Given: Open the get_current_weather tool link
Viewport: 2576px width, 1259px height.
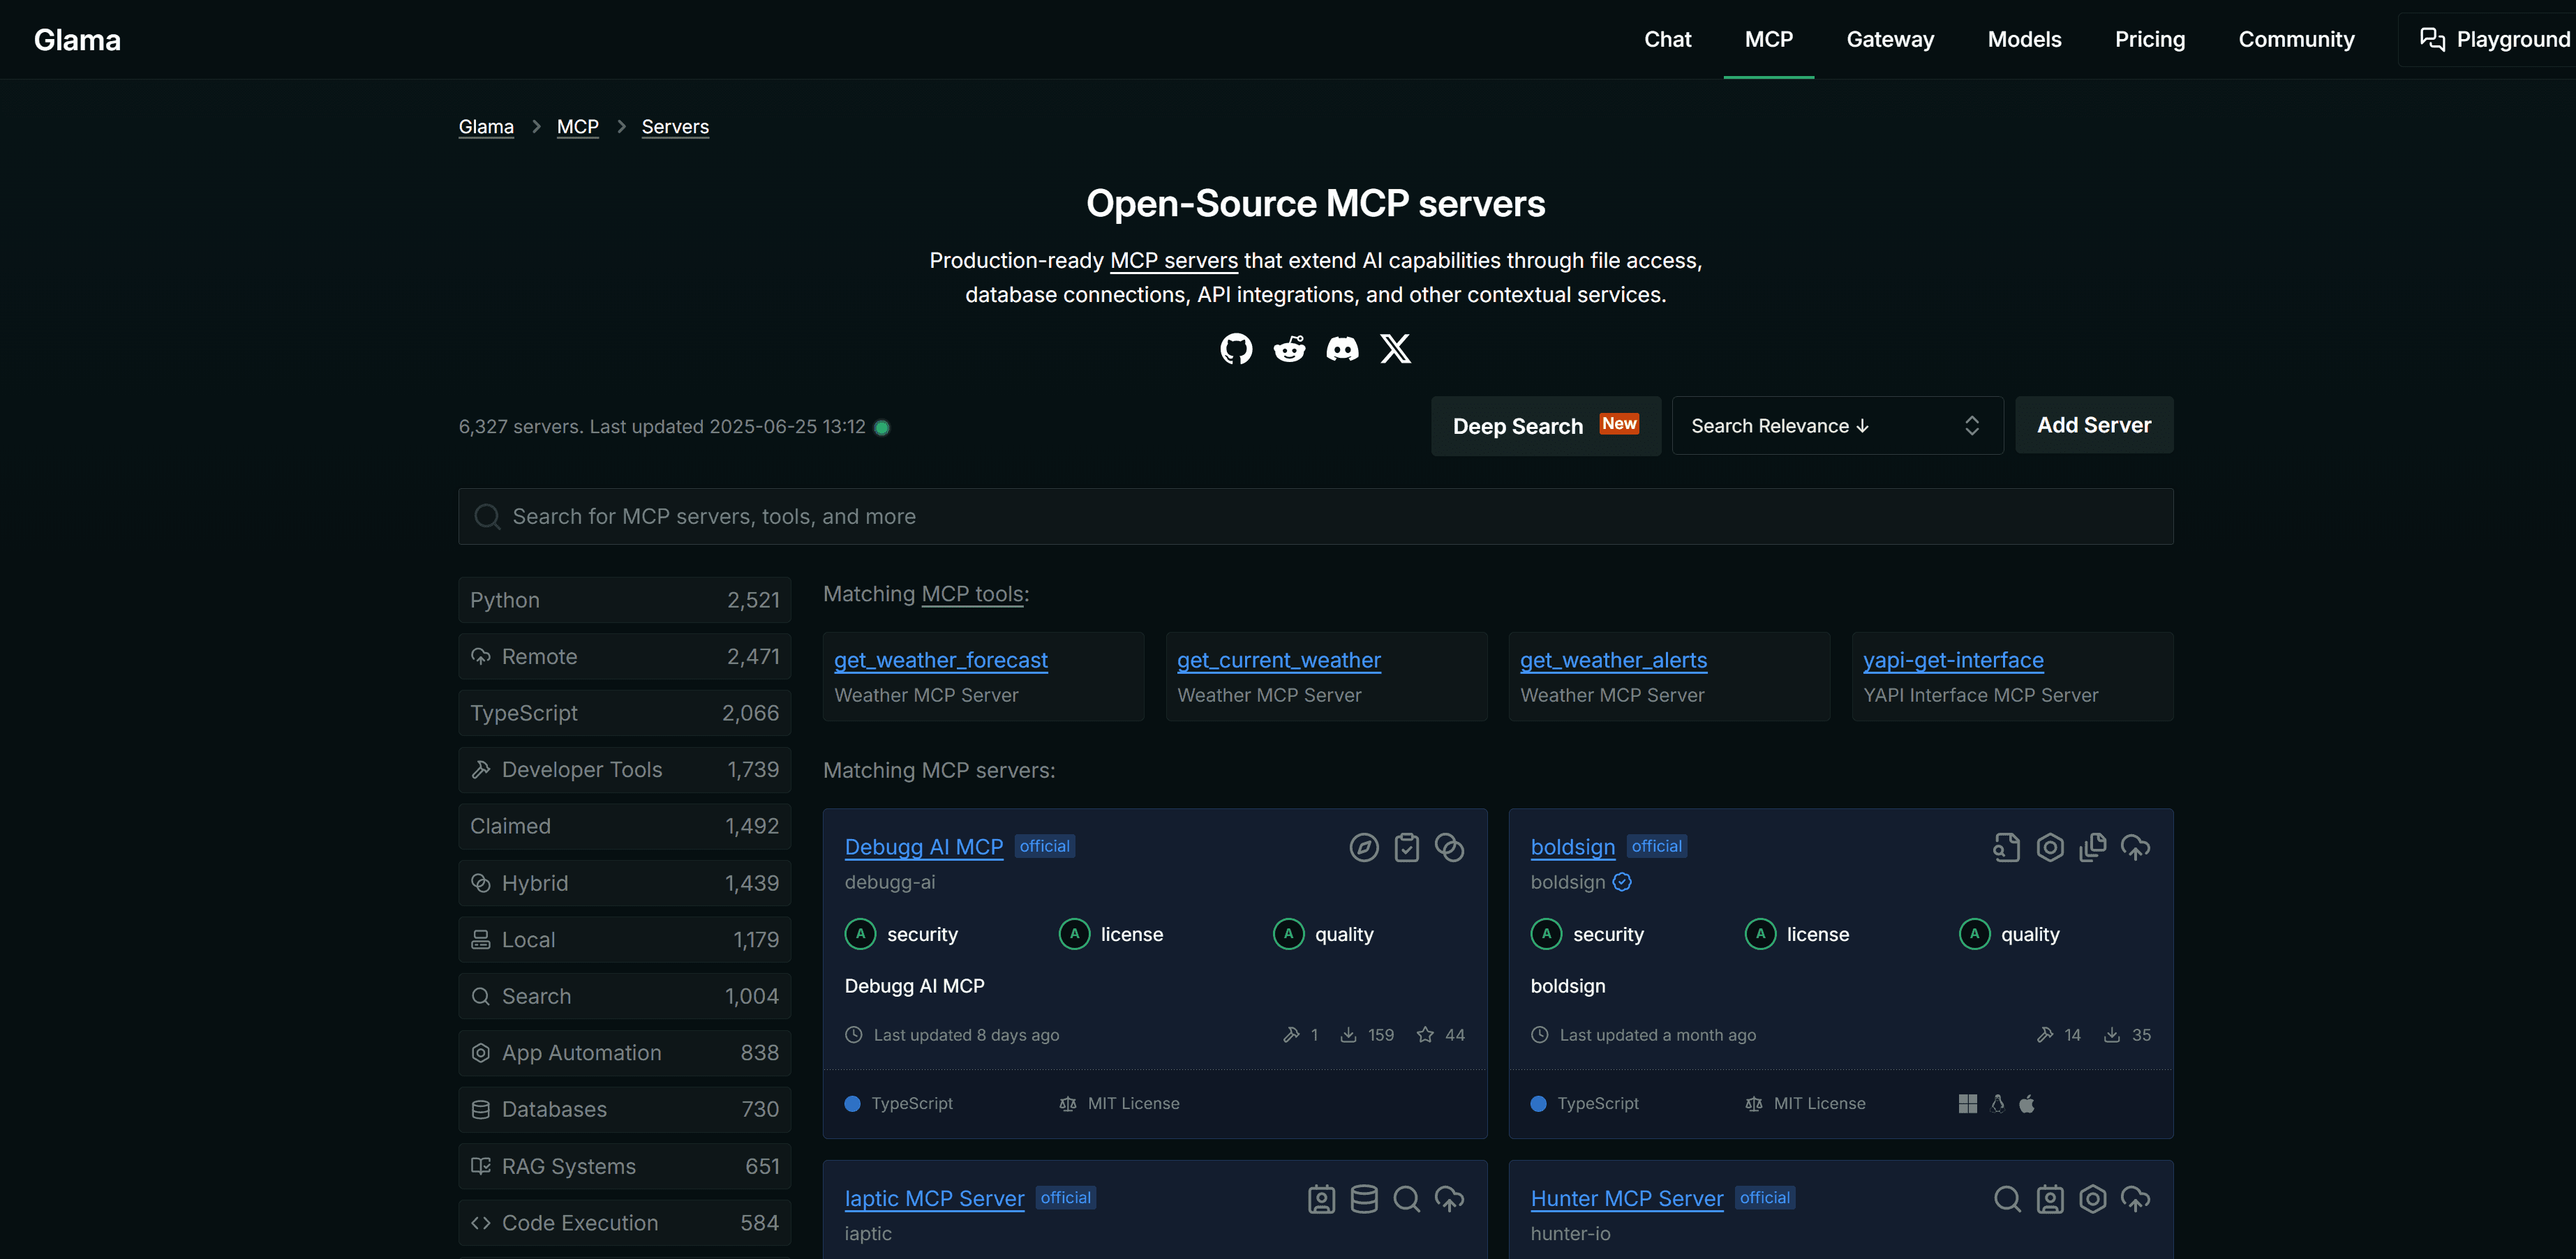Looking at the screenshot, I should point(1279,661).
